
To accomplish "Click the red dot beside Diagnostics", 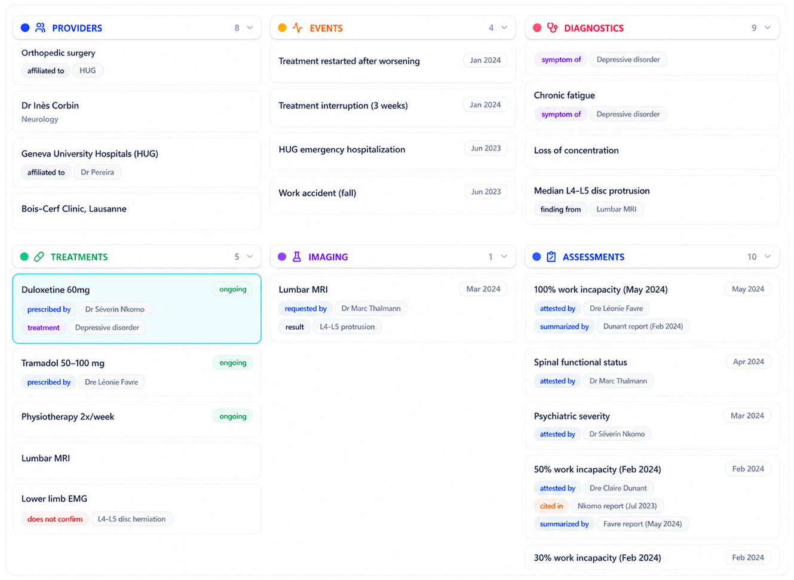I will [537, 27].
